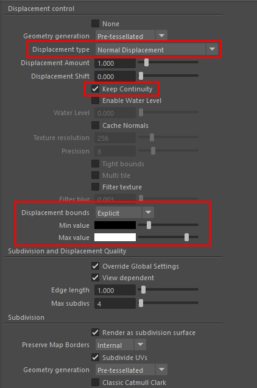
Task: Click the Displacement Shift field
Action: (115, 77)
